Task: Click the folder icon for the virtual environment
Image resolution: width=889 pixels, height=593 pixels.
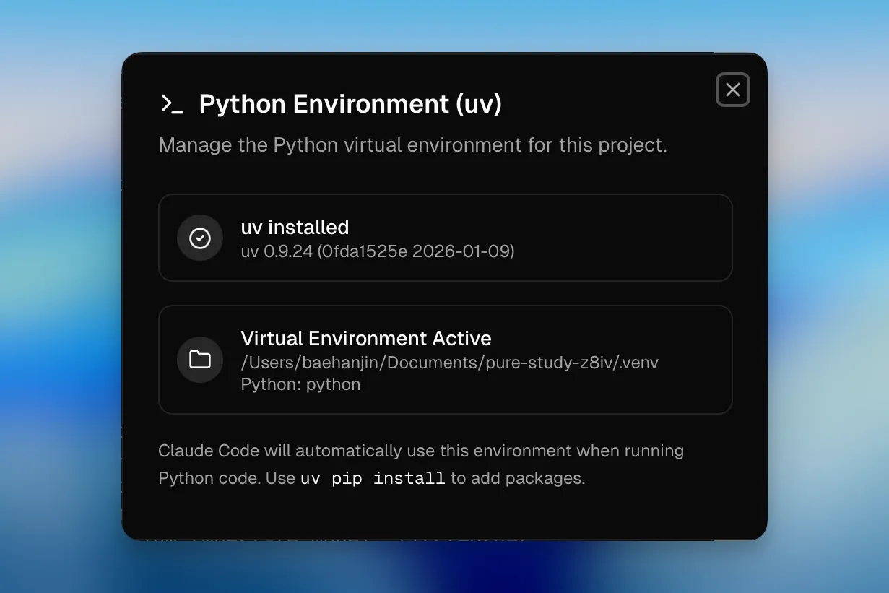Action: [200, 360]
